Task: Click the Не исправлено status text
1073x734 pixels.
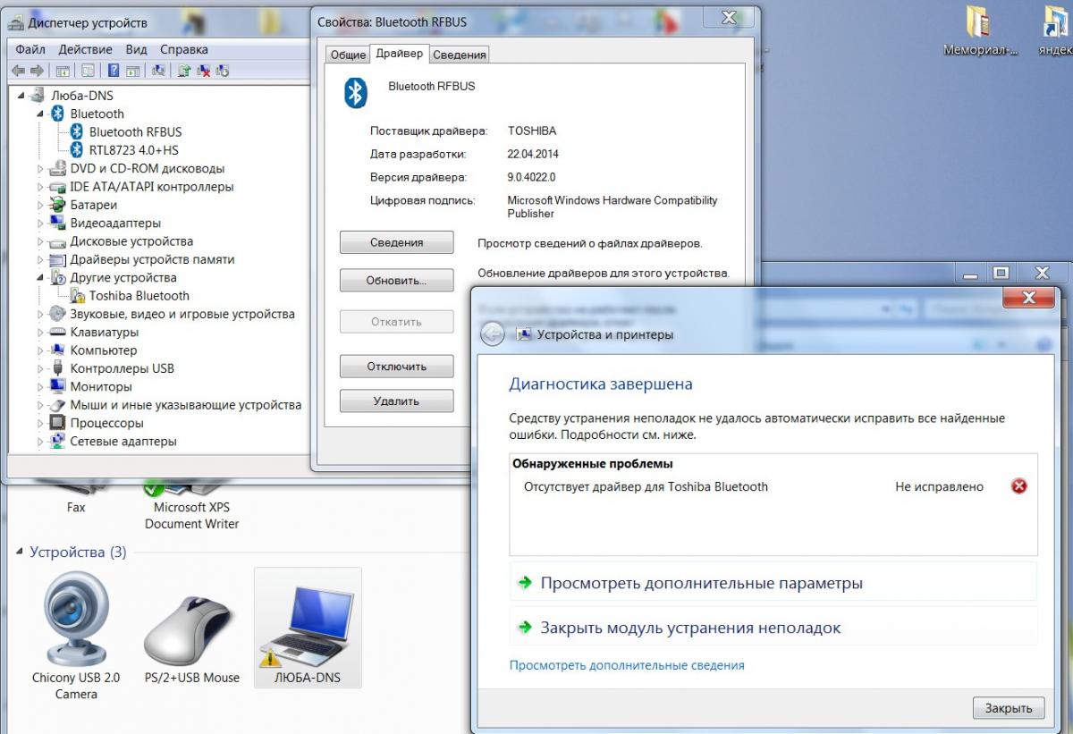Action: click(939, 486)
